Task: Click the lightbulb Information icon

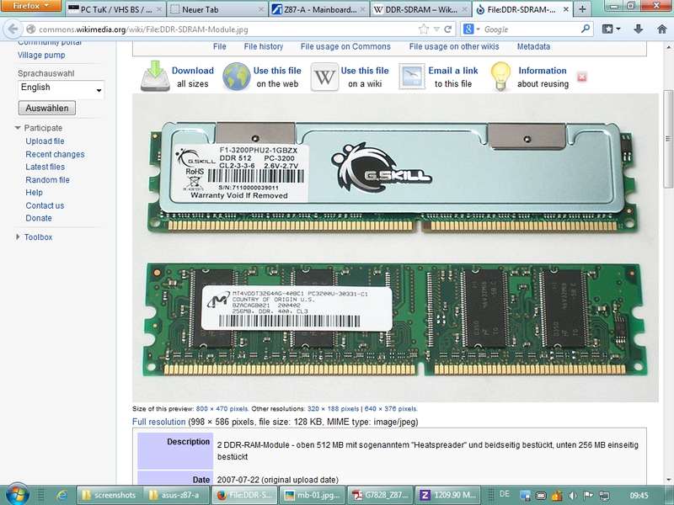Action: click(500, 77)
